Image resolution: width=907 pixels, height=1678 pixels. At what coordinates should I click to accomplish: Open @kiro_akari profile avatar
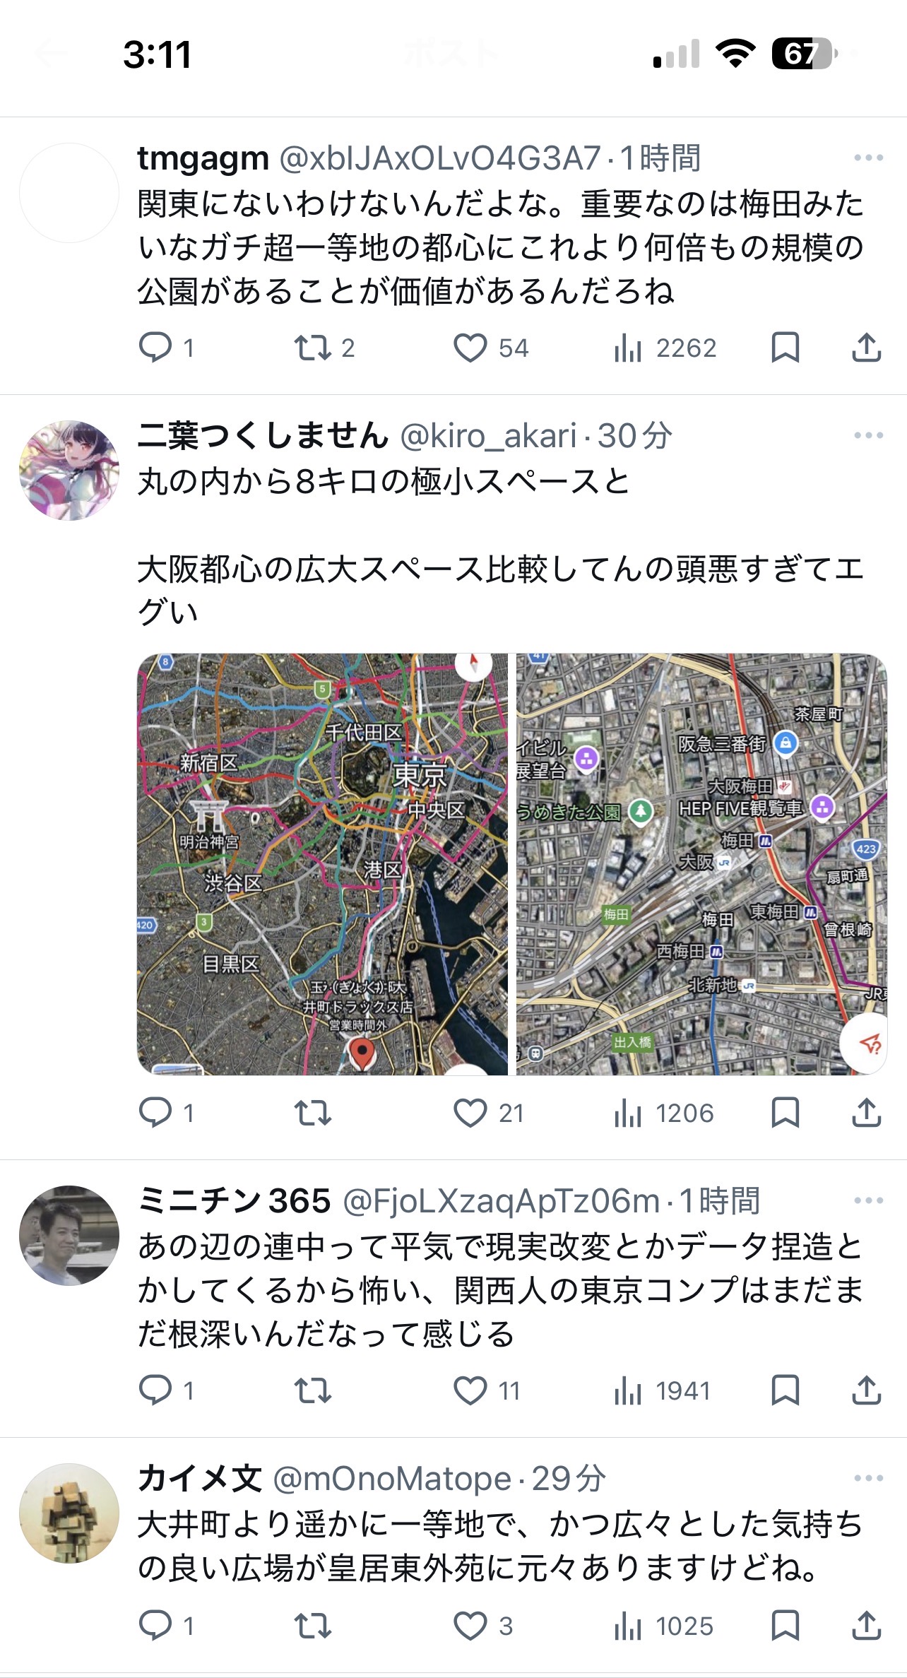(x=69, y=471)
